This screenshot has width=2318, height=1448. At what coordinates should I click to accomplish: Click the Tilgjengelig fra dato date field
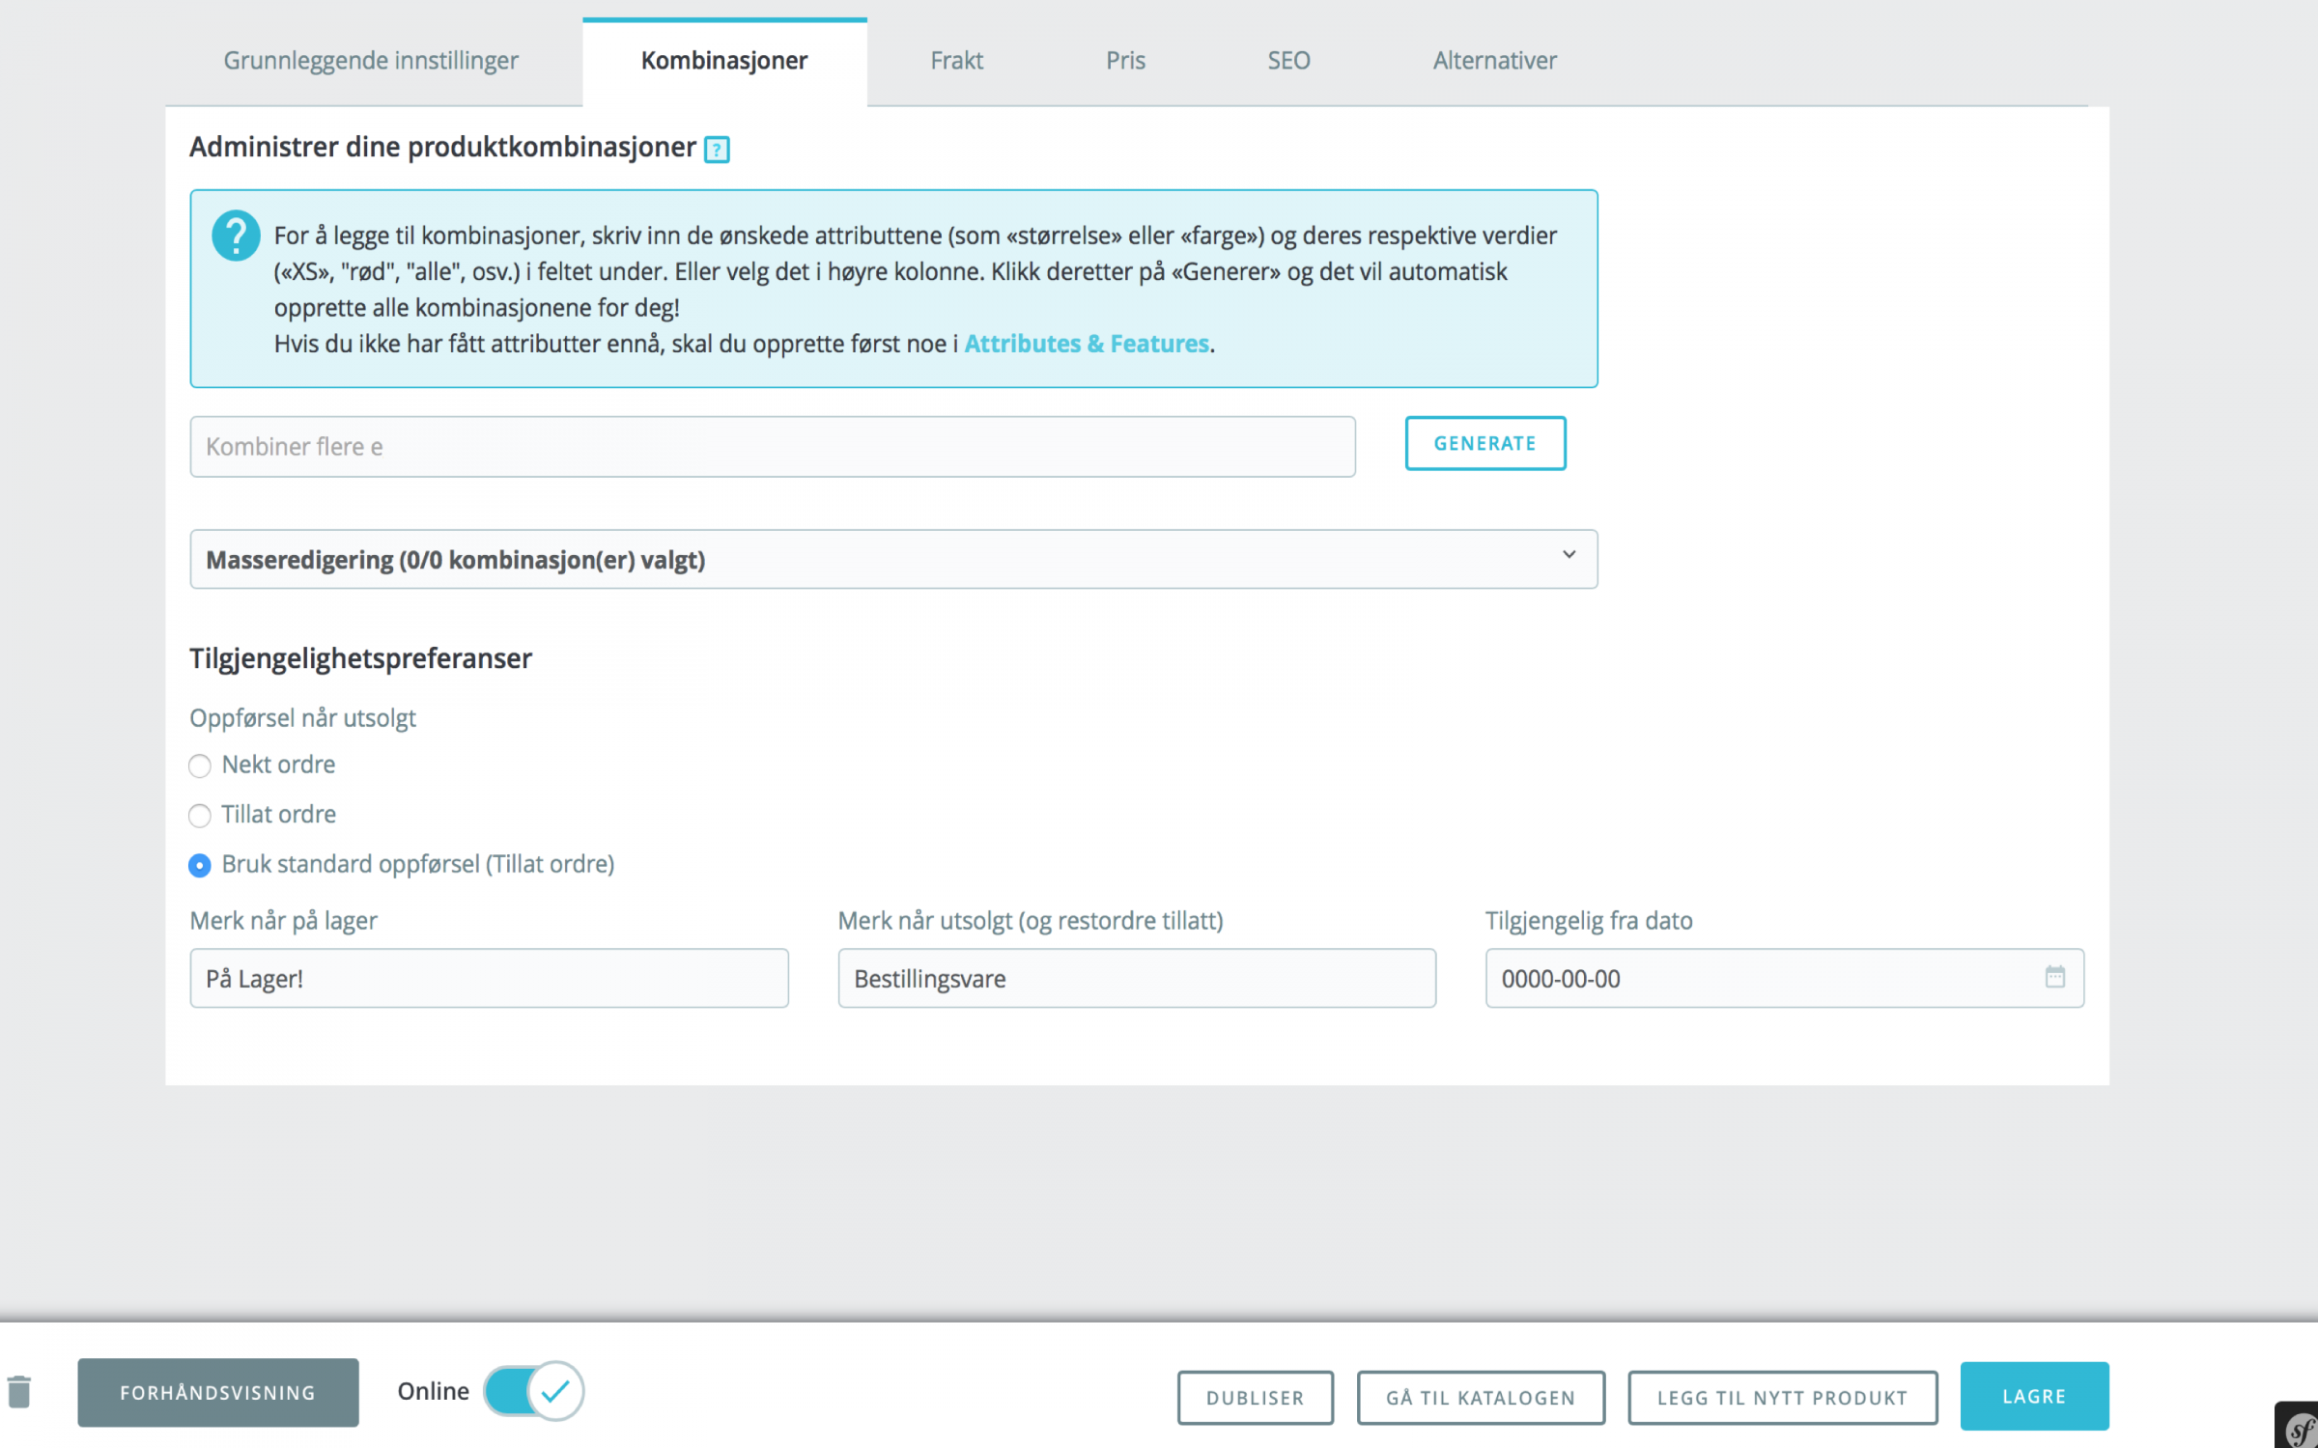tap(1784, 978)
